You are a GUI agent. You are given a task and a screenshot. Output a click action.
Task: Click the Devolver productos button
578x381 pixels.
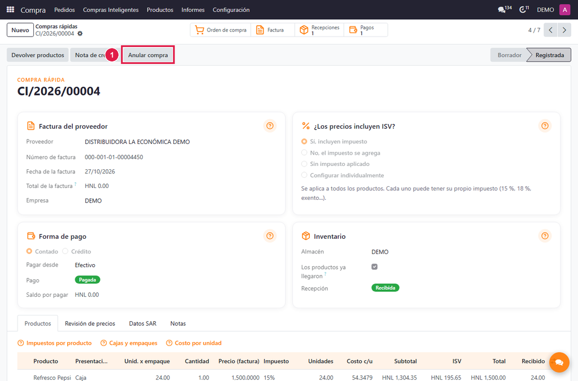pyautogui.click(x=38, y=55)
